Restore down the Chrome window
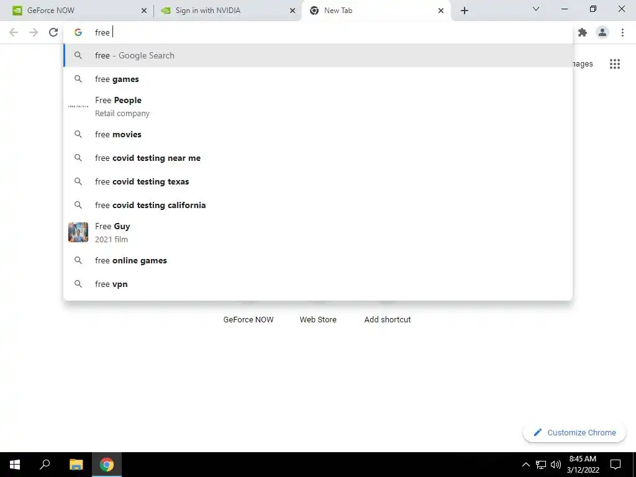This screenshot has height=477, width=636. tap(593, 9)
